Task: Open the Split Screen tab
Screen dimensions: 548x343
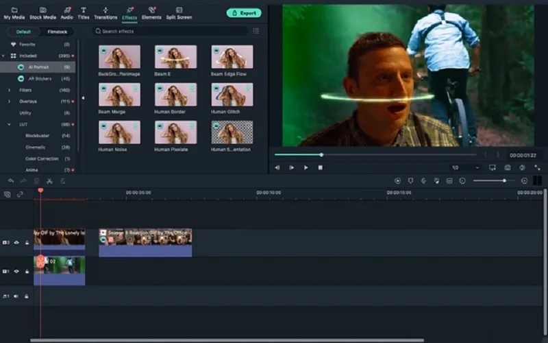Action: click(179, 13)
